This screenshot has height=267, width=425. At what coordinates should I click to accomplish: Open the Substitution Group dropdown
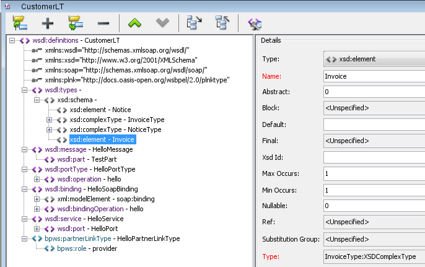374,239
